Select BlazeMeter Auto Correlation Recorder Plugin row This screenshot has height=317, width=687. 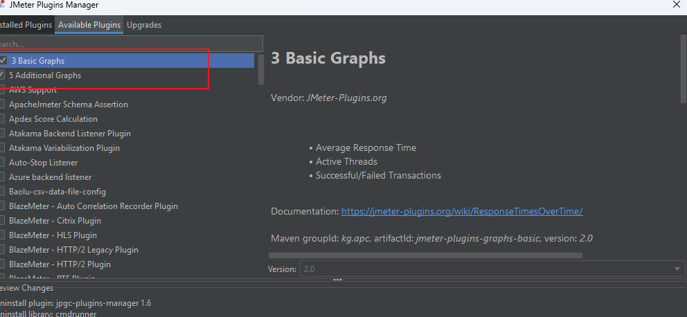point(127,206)
